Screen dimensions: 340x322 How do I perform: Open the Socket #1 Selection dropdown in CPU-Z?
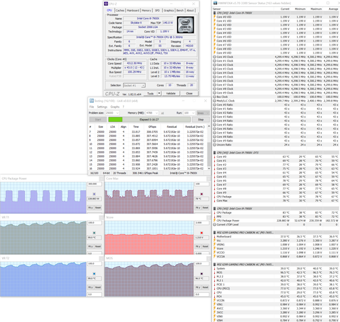134,85
